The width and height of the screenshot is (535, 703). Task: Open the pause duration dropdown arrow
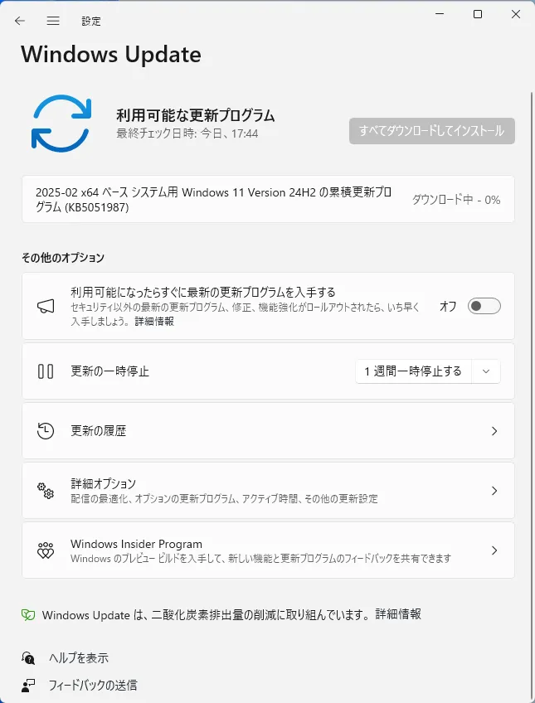(486, 371)
